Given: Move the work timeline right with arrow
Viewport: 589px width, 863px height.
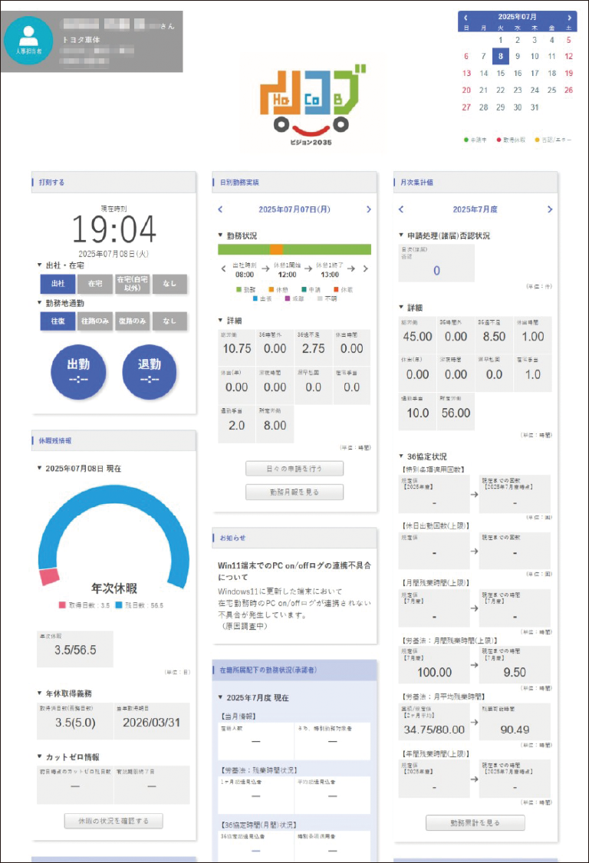Looking at the screenshot, I should (366, 269).
